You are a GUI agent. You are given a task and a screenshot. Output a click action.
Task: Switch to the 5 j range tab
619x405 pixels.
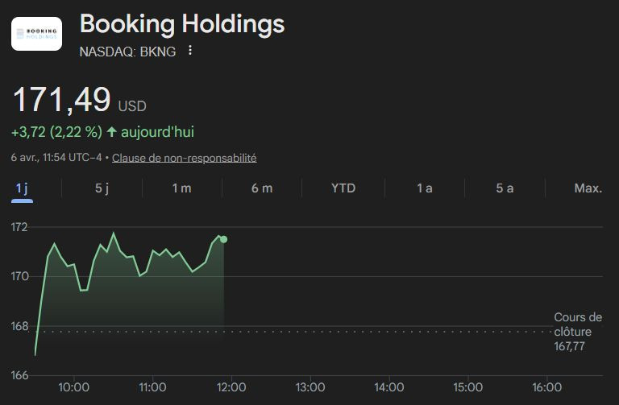[x=102, y=188]
